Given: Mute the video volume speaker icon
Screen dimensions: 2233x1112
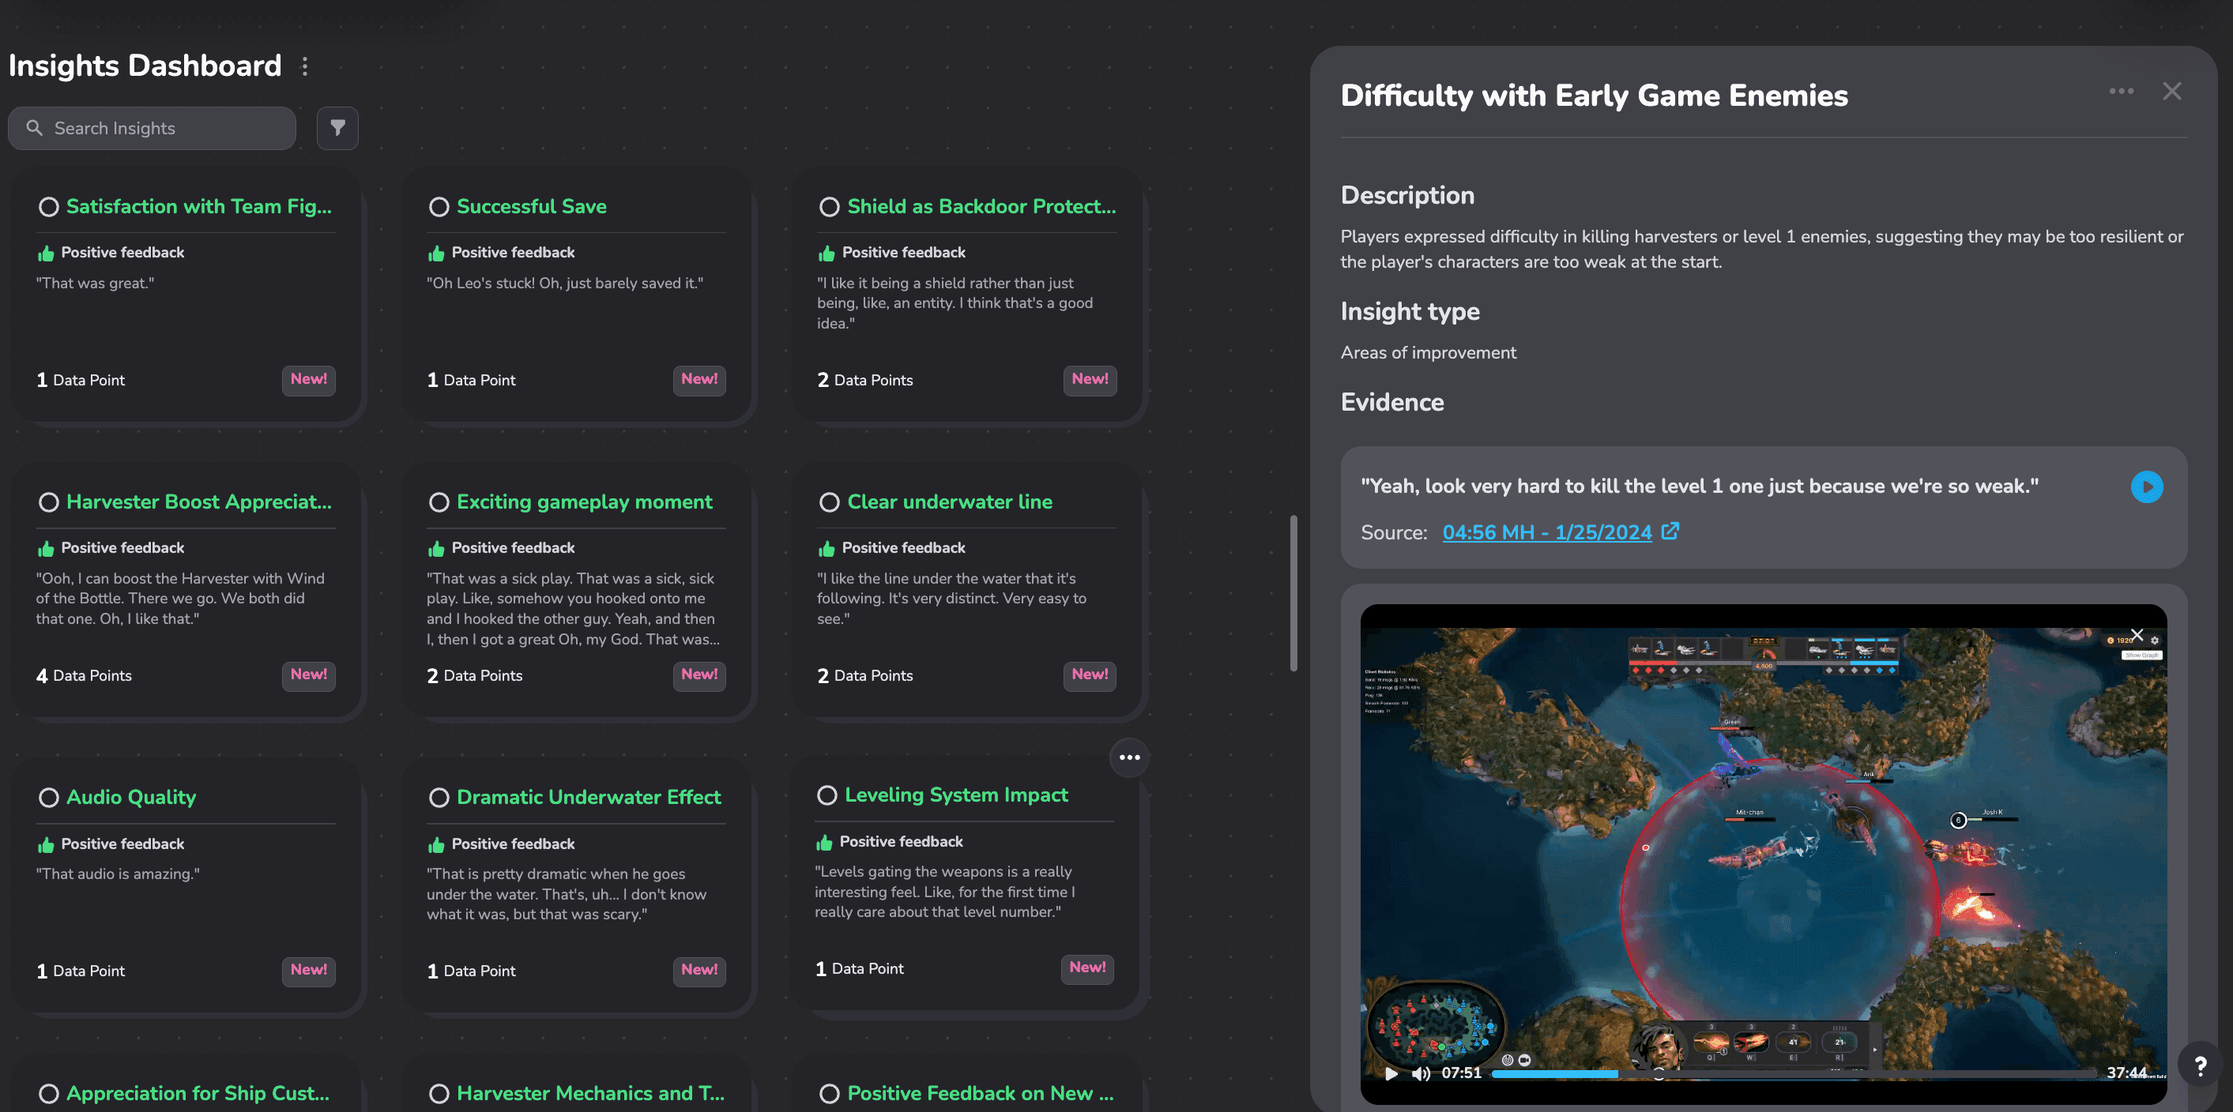Looking at the screenshot, I should tap(1421, 1073).
